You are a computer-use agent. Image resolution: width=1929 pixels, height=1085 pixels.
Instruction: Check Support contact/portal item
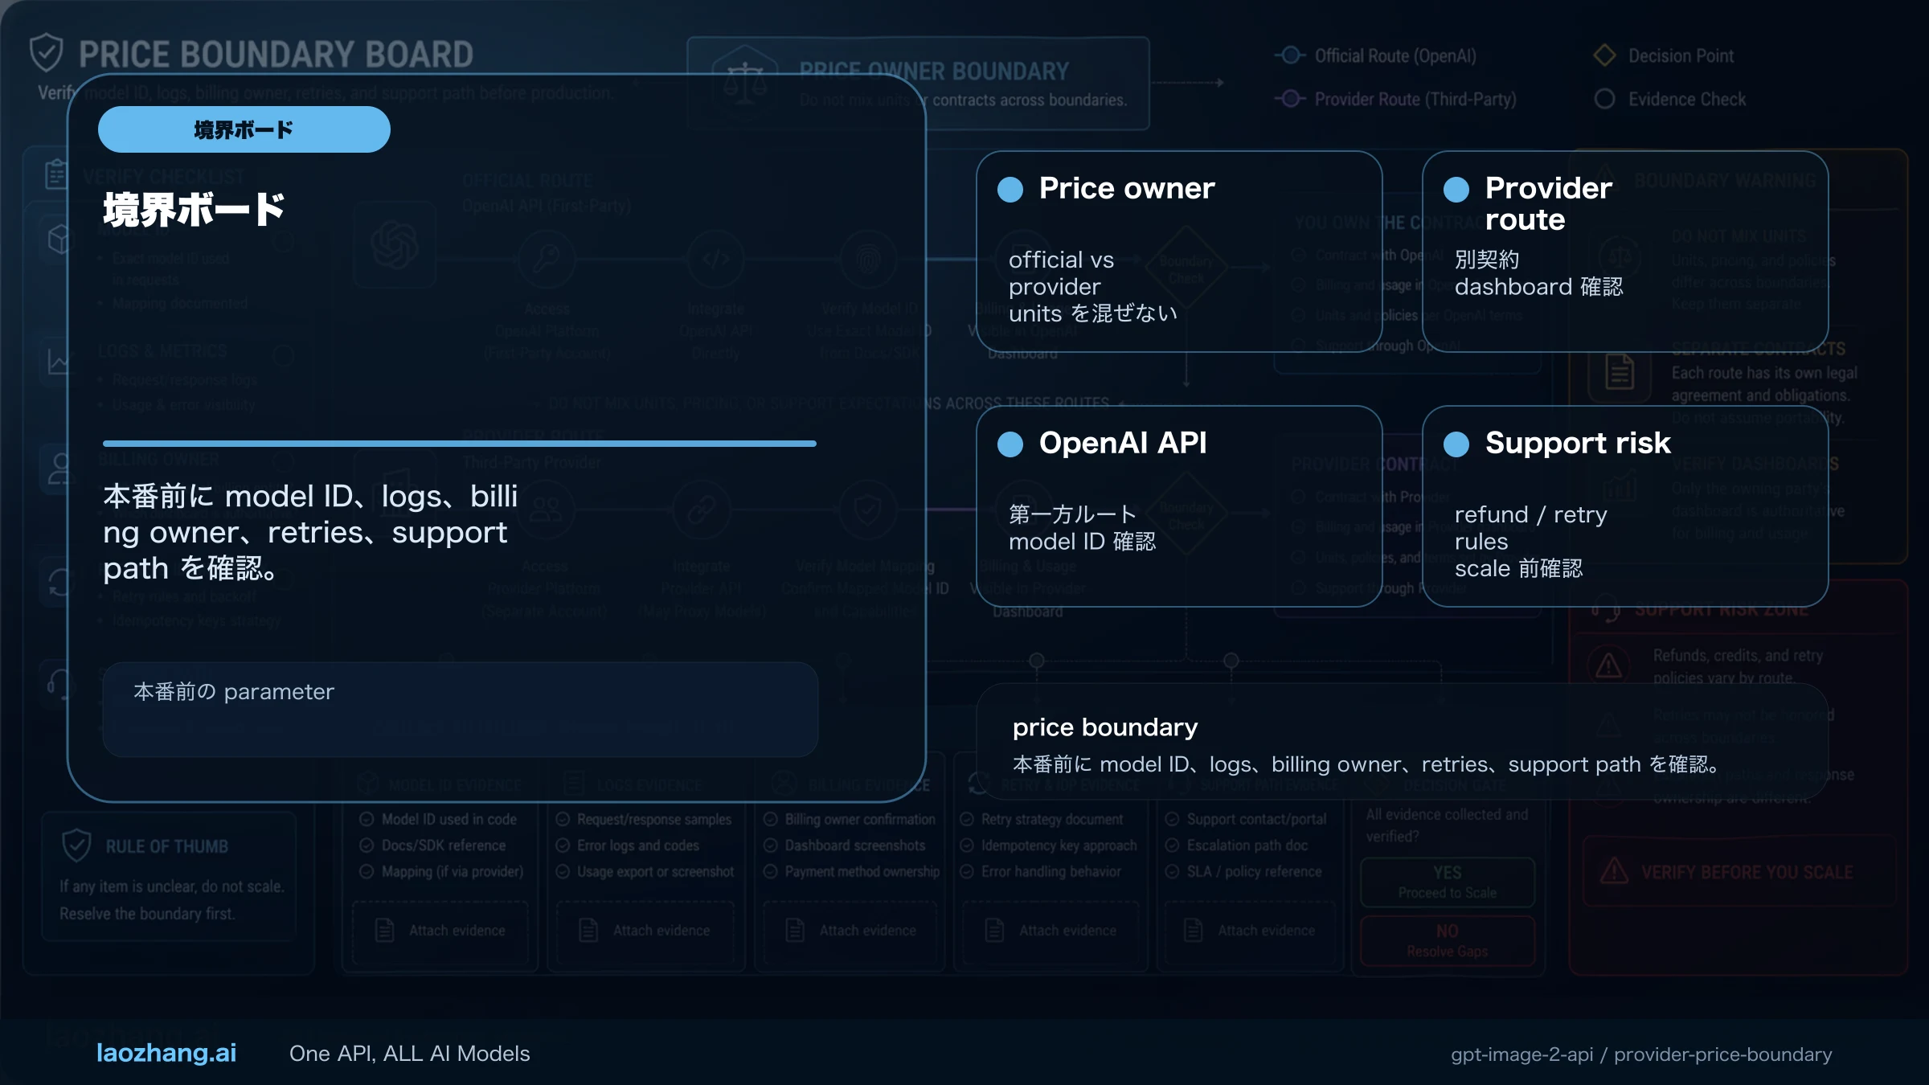(x=1172, y=819)
